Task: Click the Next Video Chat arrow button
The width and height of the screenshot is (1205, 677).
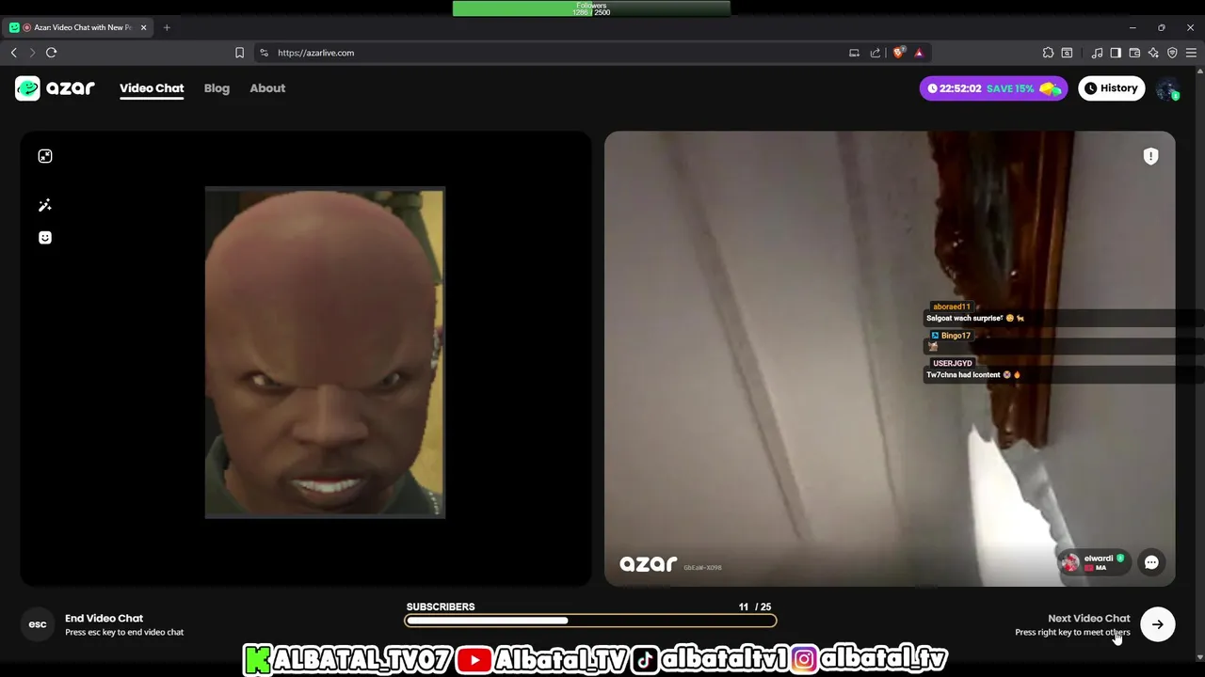Action: coord(1158,624)
